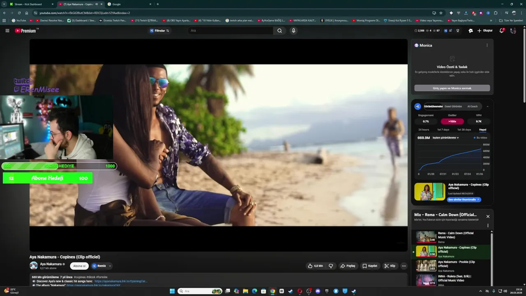The image size is (526, 296).
Task: Select the Genel Görünüm tab
Action: point(453,106)
